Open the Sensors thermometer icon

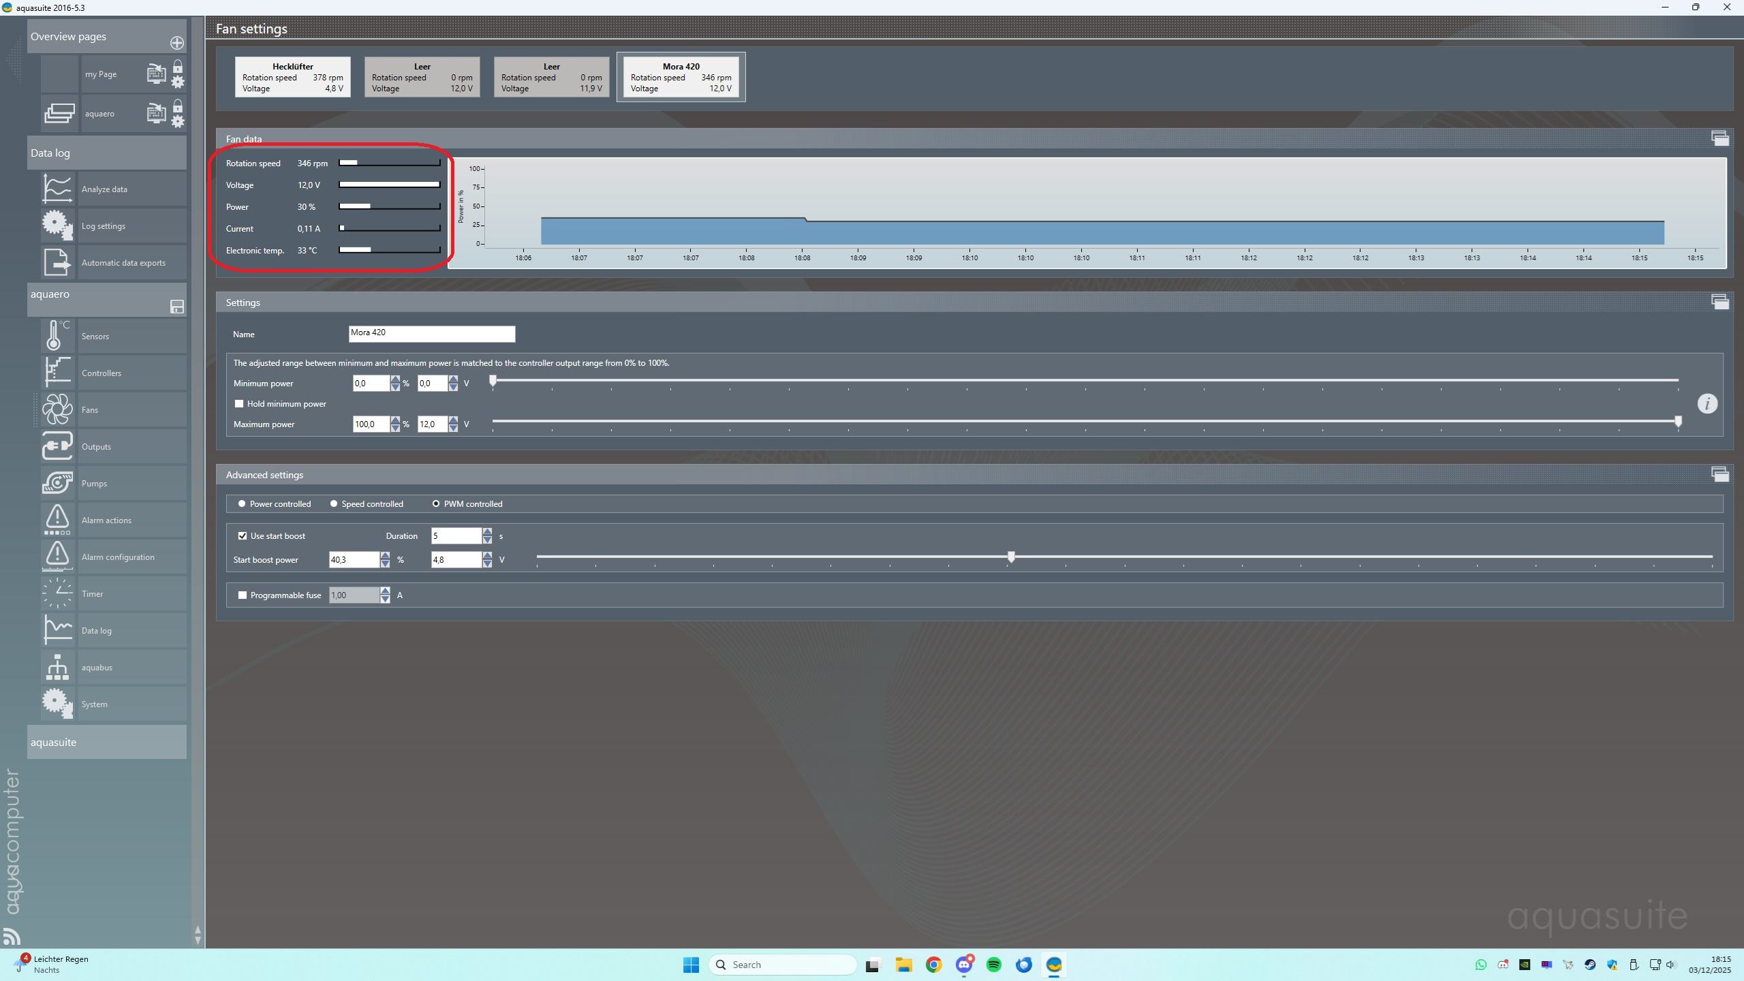(57, 336)
